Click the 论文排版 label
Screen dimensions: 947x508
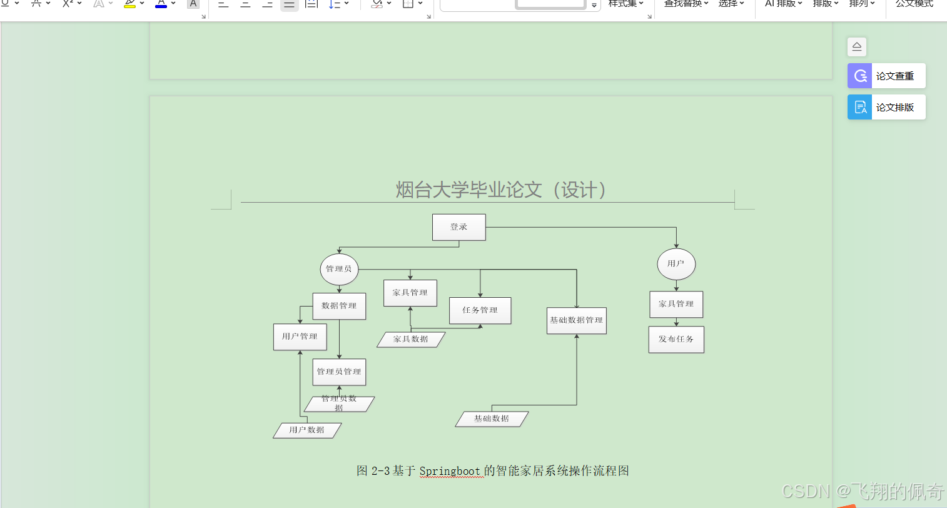click(x=895, y=107)
